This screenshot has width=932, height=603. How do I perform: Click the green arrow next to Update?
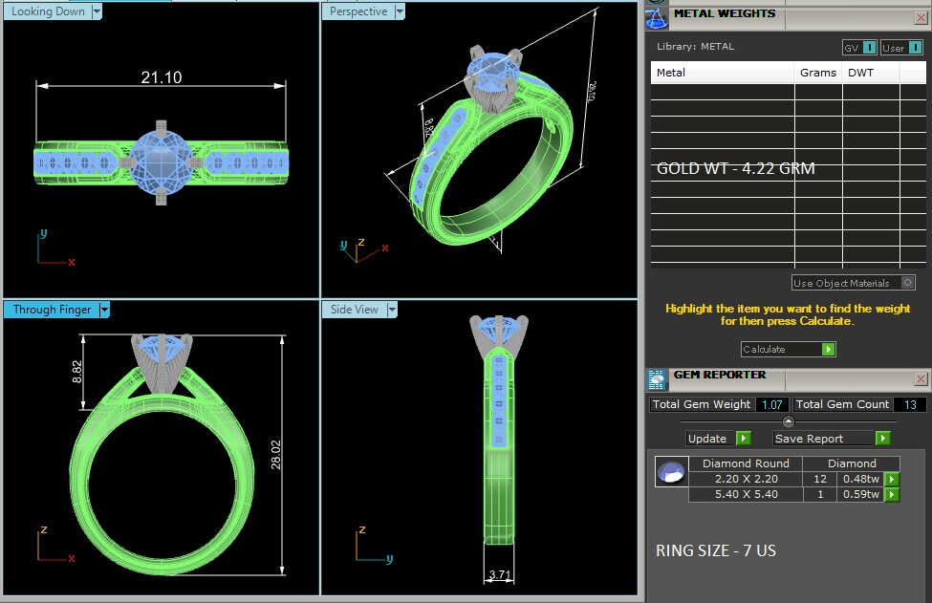(744, 439)
